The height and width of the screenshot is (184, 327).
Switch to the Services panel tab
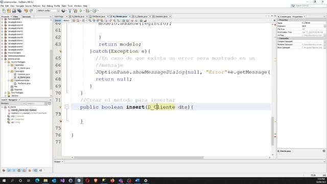coord(26,16)
